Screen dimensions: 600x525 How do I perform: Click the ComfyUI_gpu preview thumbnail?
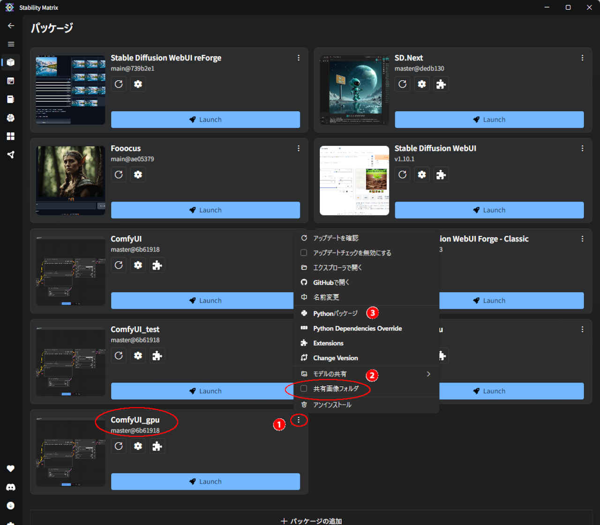[x=70, y=452]
